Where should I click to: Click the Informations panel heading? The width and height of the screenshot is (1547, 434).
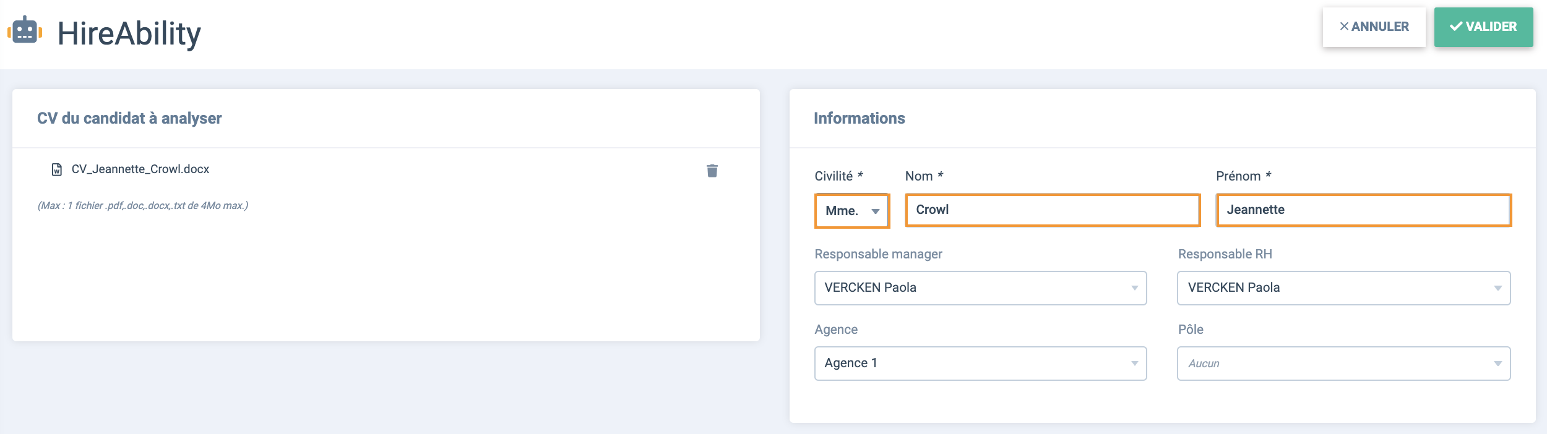click(x=859, y=119)
